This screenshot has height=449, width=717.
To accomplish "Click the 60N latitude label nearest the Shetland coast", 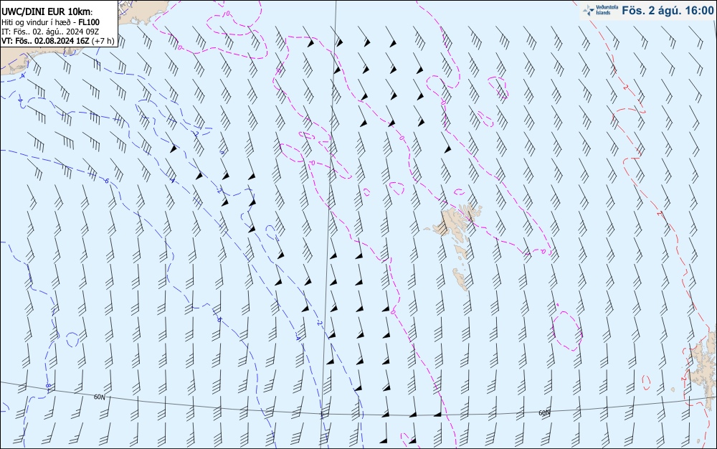I will pyautogui.click(x=544, y=413).
